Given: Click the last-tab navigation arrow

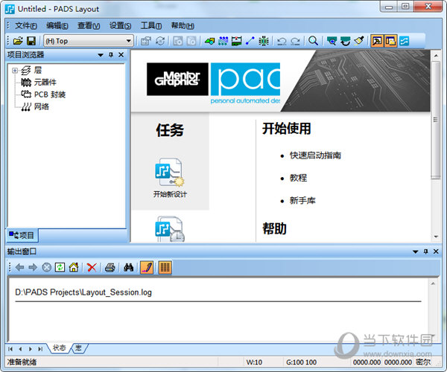Looking at the screenshot, I should 40,349.
